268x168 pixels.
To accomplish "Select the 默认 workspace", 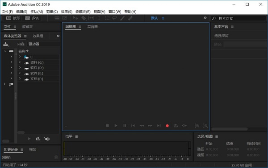I will [154, 18].
